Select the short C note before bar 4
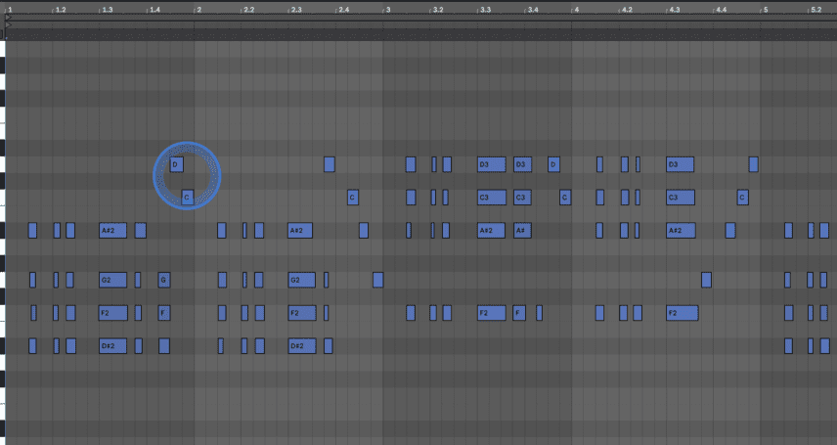 click(x=565, y=198)
